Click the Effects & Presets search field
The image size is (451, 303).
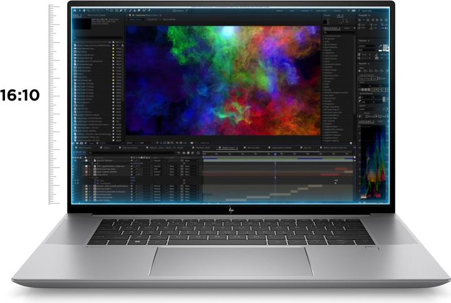click(339, 32)
